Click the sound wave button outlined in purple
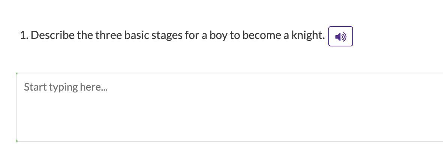Viewport: 443px width, 152px height. [340, 36]
